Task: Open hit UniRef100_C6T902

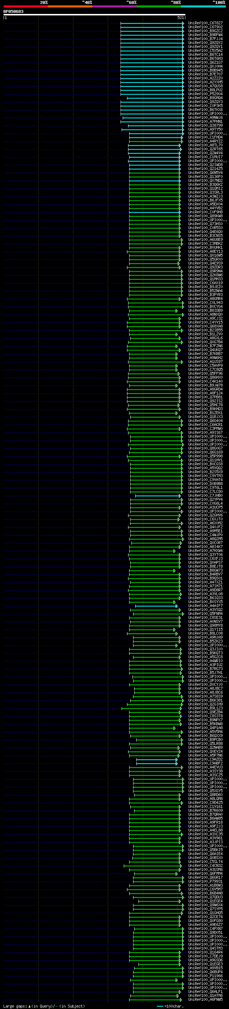Action: [205, 27]
